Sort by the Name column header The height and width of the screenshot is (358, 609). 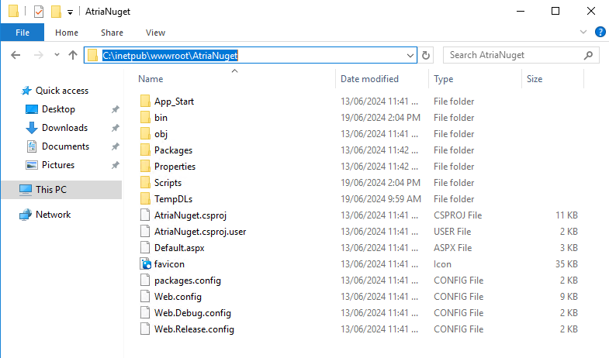[x=151, y=79]
